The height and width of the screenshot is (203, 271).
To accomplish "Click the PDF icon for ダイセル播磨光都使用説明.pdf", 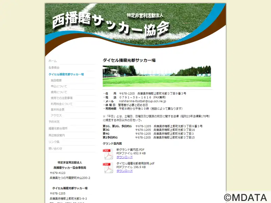I will (108, 167).
